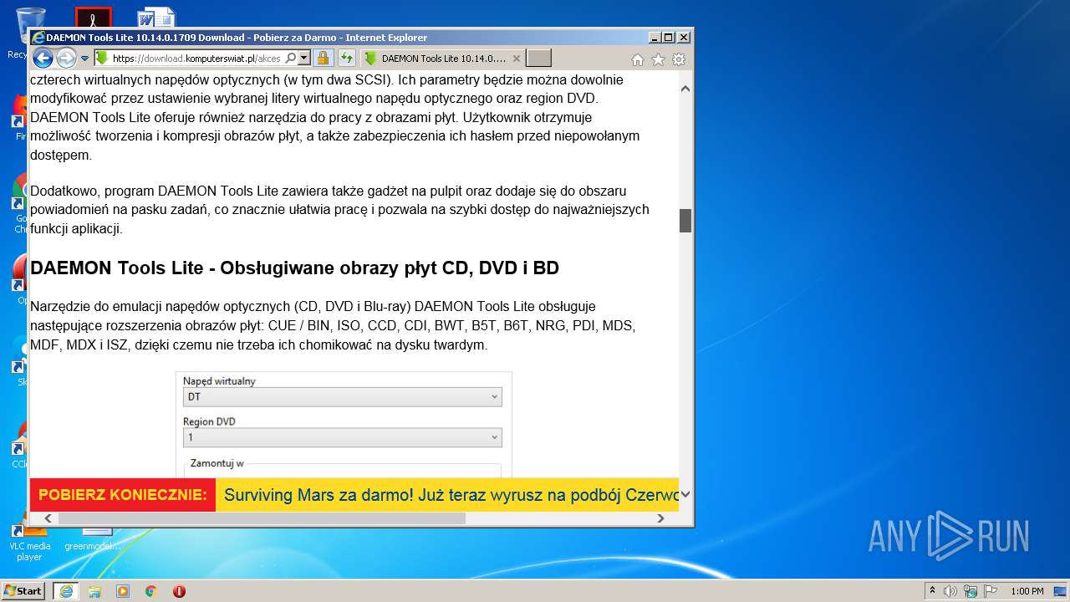
Task: Show hidden system tray icons
Action: click(x=933, y=591)
